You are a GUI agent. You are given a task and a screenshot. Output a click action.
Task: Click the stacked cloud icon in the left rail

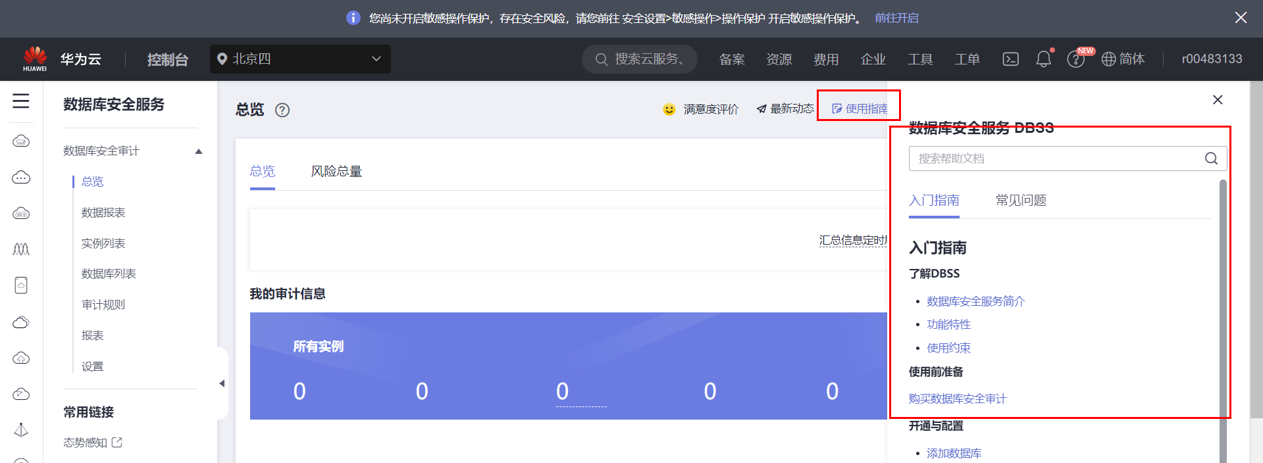pyautogui.click(x=21, y=322)
